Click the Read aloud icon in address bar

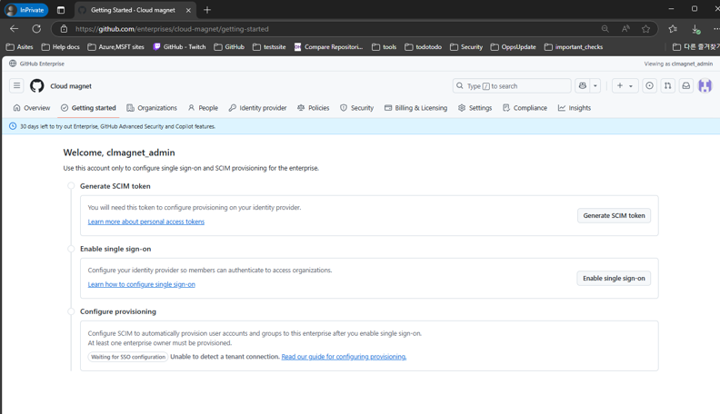coord(625,29)
